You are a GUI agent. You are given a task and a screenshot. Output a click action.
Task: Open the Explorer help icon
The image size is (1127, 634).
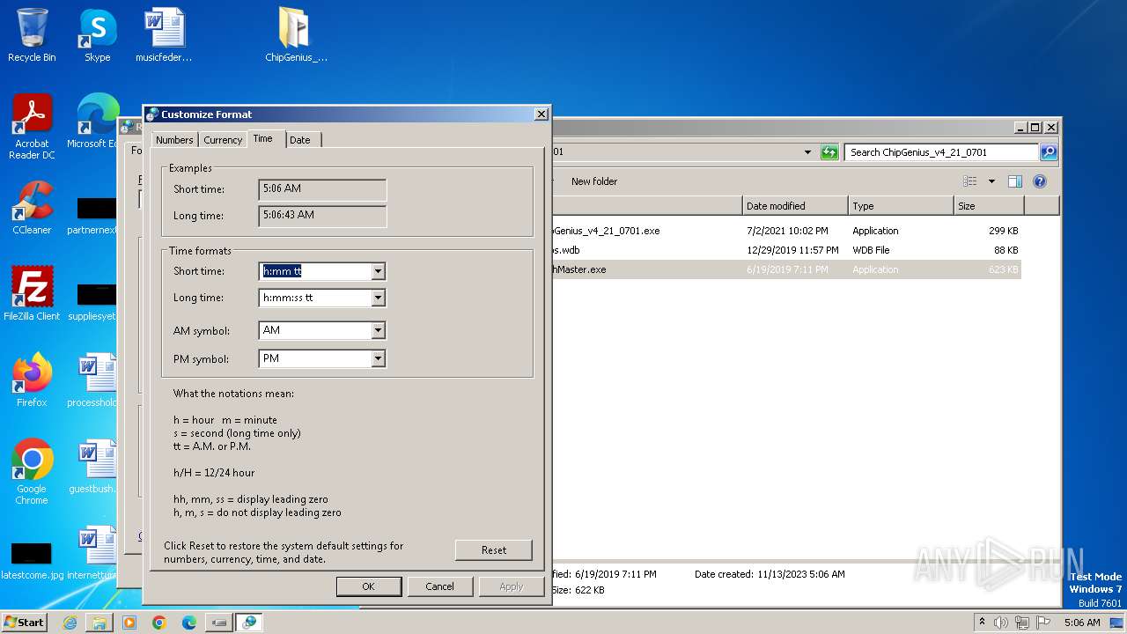pos(1040,181)
